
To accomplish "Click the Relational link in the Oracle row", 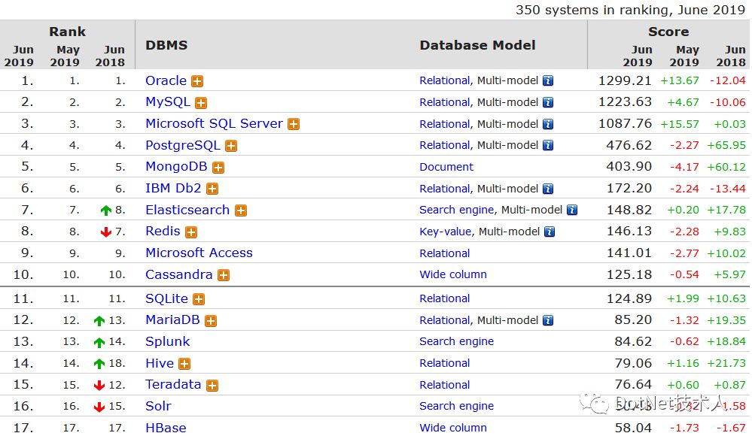I will click(445, 80).
